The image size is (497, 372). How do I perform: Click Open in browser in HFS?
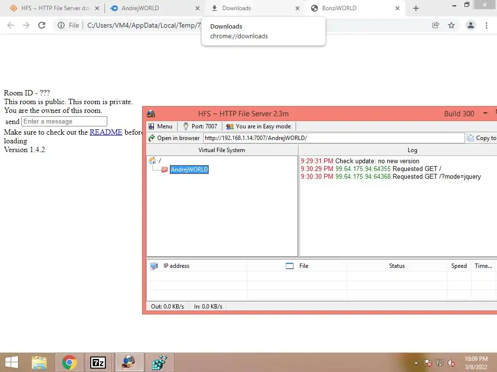tap(174, 138)
